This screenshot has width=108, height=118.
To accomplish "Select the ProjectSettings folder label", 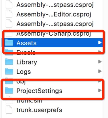I will [39, 91].
